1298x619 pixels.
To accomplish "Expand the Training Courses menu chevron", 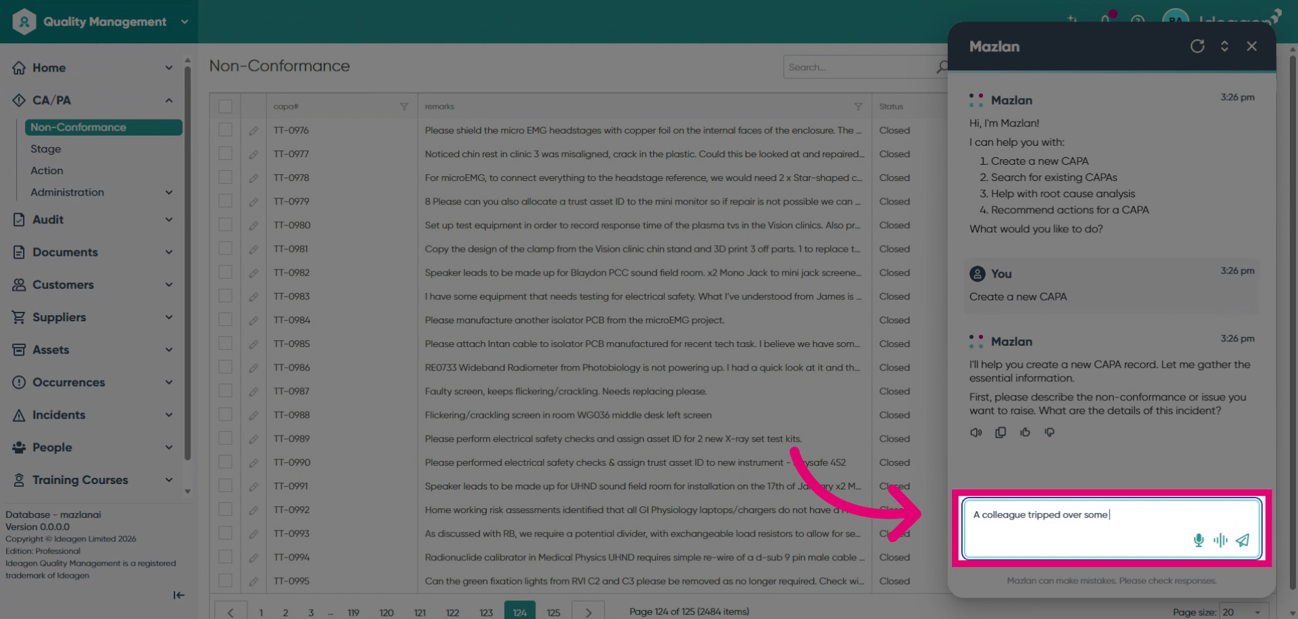I will (x=169, y=479).
